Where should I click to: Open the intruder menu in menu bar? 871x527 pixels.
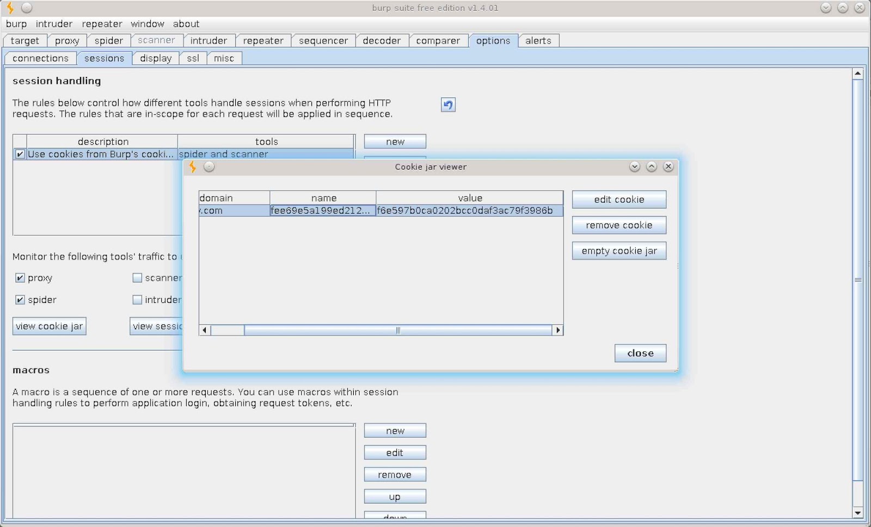(54, 24)
